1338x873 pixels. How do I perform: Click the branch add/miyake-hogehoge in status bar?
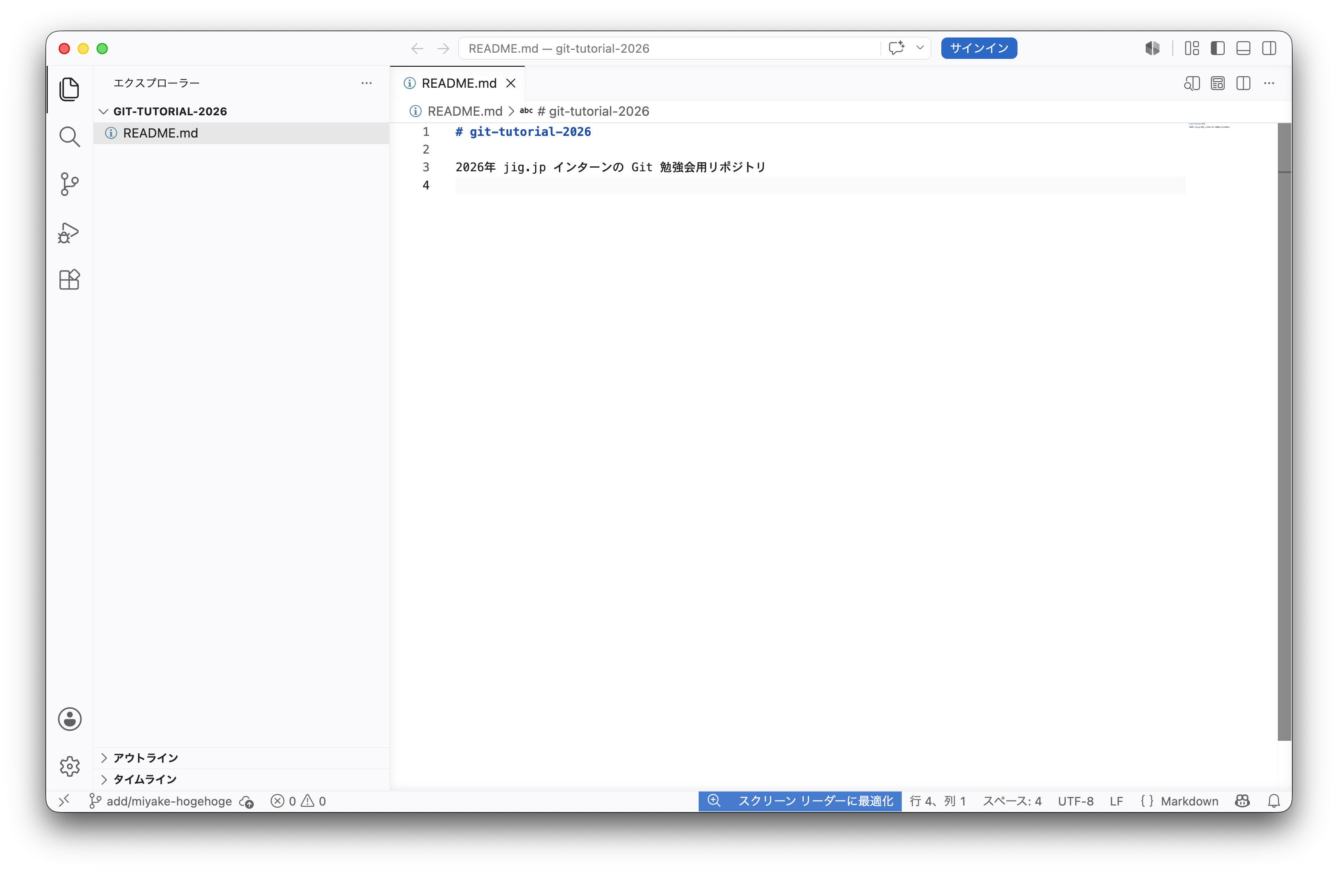(x=160, y=801)
